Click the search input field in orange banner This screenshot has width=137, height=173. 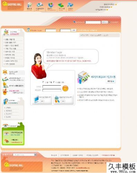click(x=93, y=22)
